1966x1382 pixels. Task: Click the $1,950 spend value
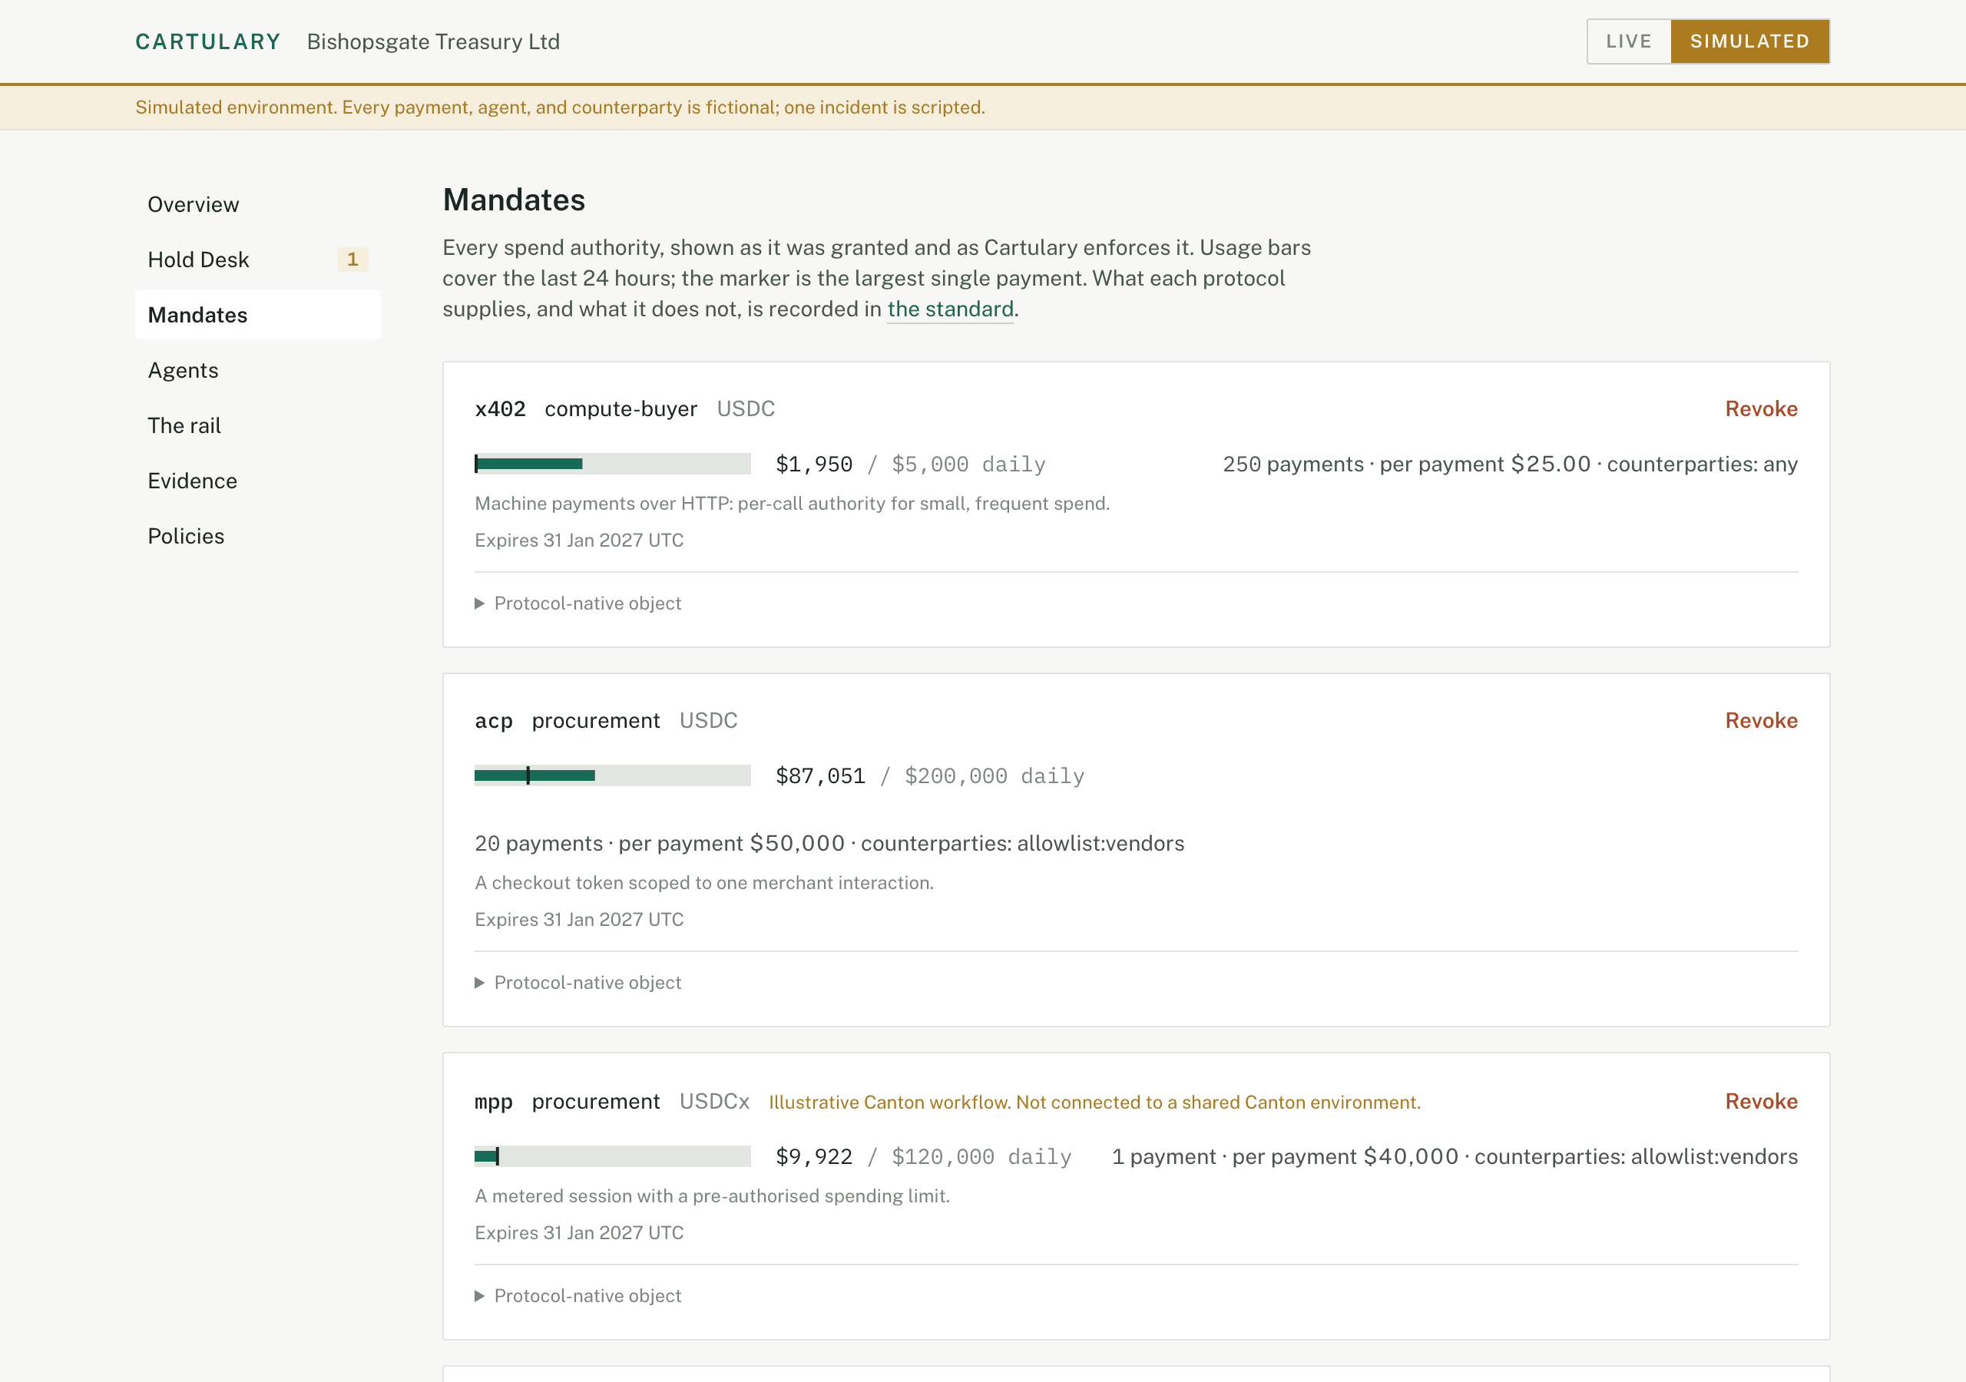(814, 464)
